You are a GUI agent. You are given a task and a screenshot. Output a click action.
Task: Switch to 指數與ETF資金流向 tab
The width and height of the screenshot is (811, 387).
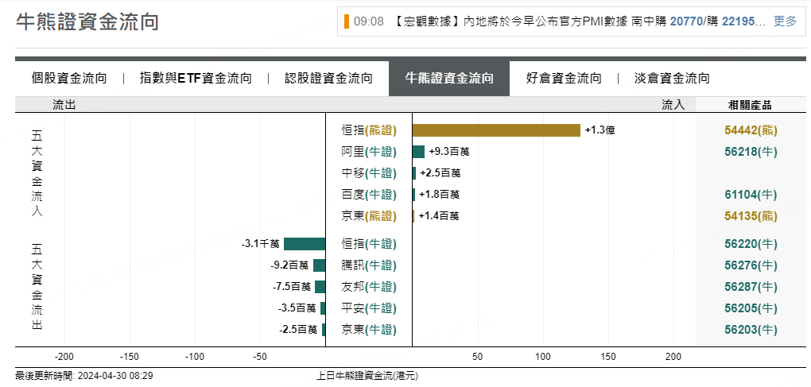196,79
